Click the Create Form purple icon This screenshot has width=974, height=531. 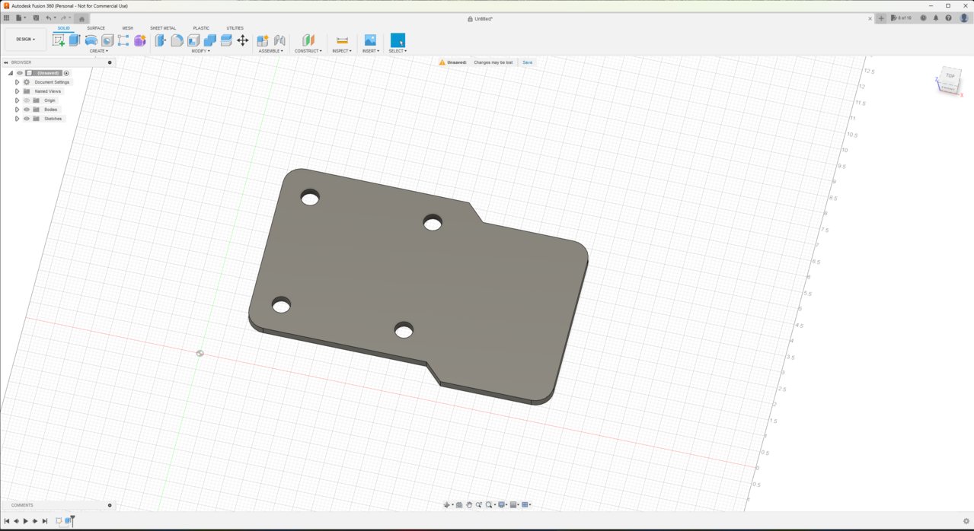click(x=140, y=40)
